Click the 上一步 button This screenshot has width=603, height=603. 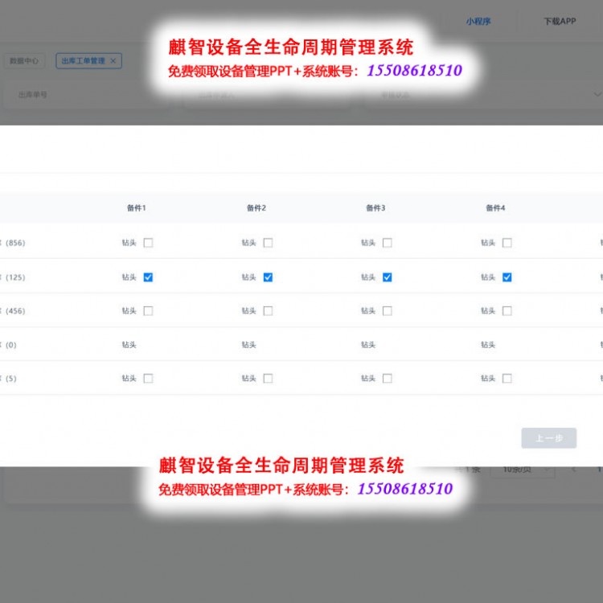point(548,438)
